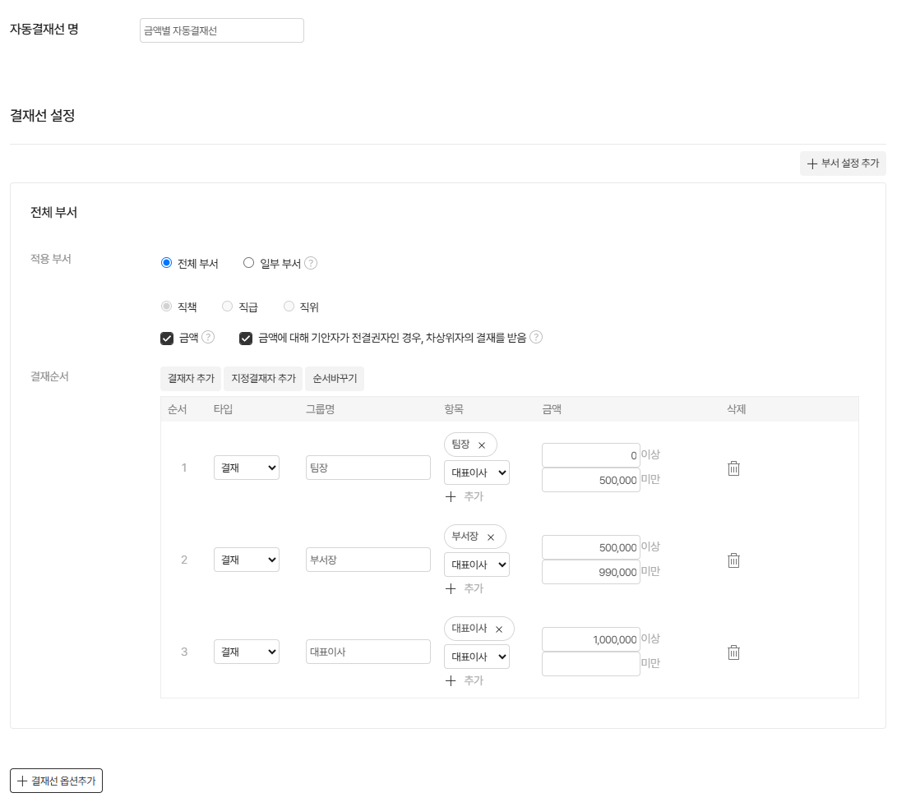This screenshot has height=802, width=897.
Task: Select the 일부 부서 radio option
Action: click(x=249, y=264)
